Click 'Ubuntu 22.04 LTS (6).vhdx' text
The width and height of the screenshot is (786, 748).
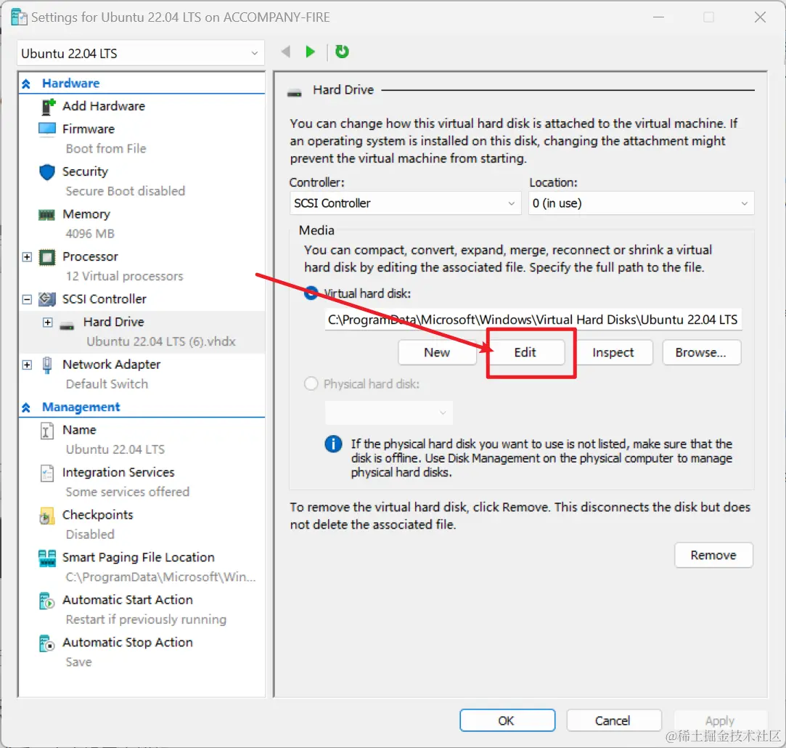coord(161,341)
